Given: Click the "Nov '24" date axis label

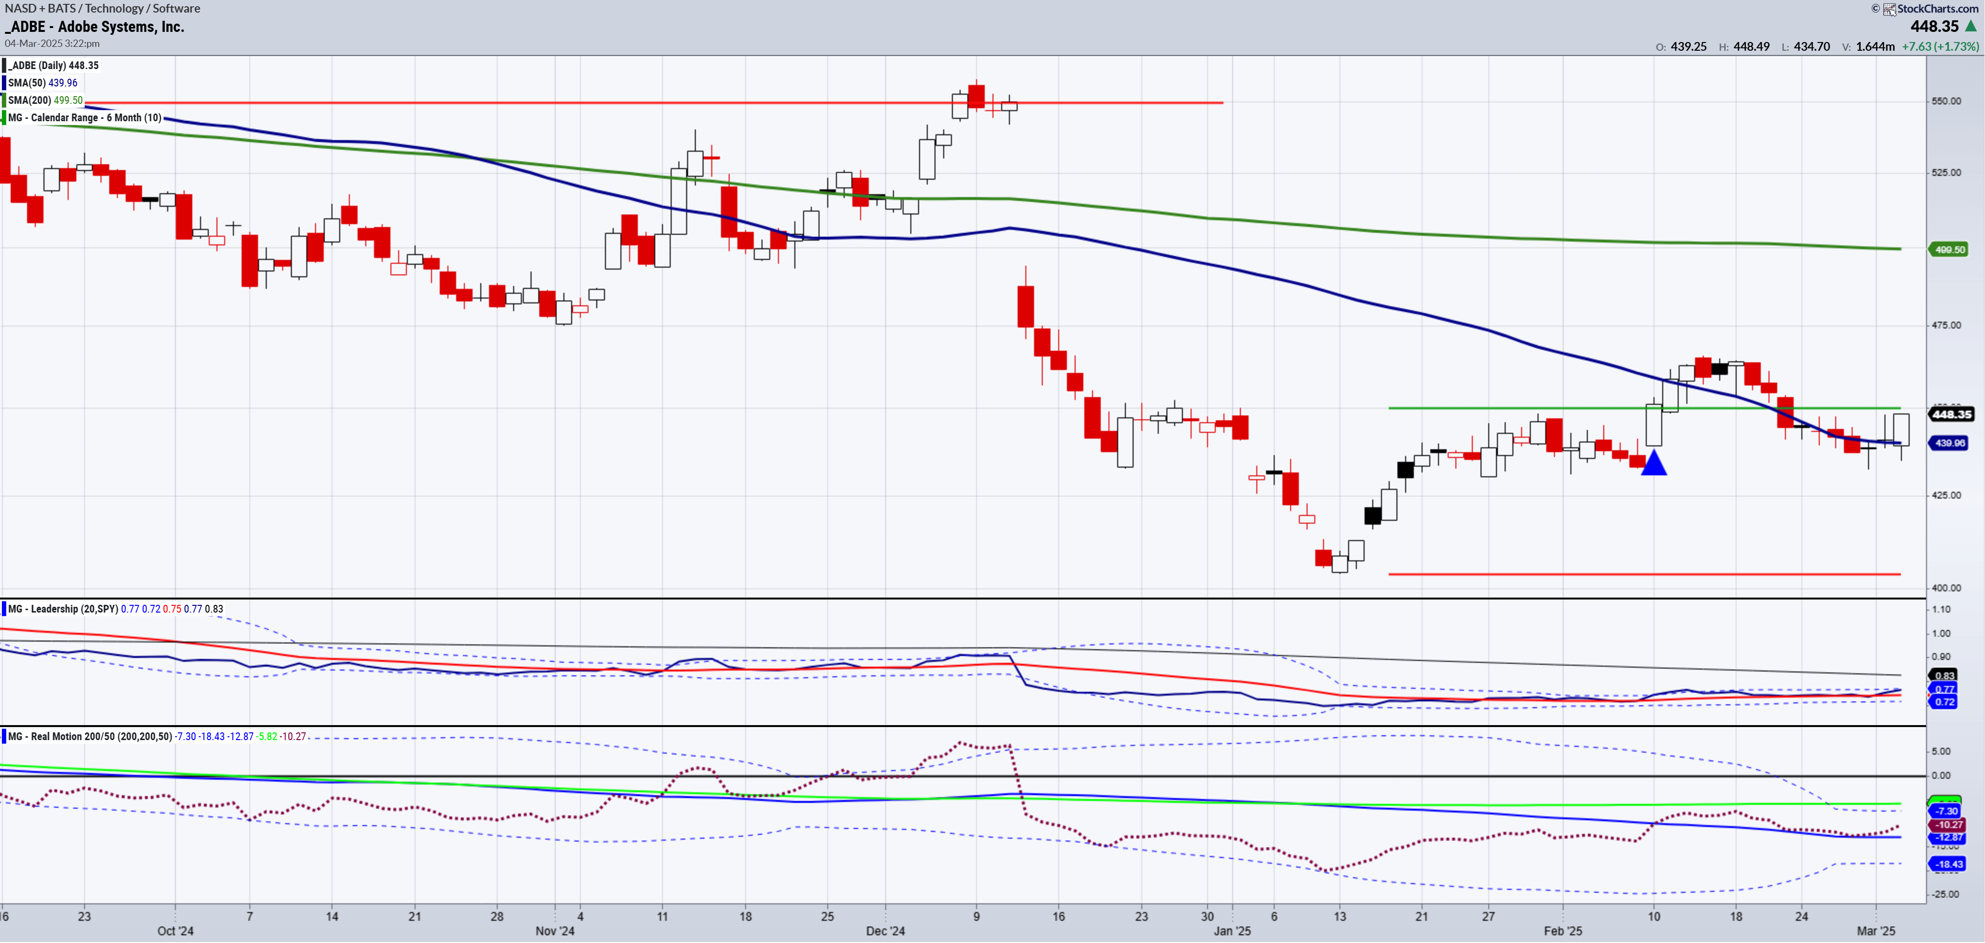Looking at the screenshot, I should 555,930.
